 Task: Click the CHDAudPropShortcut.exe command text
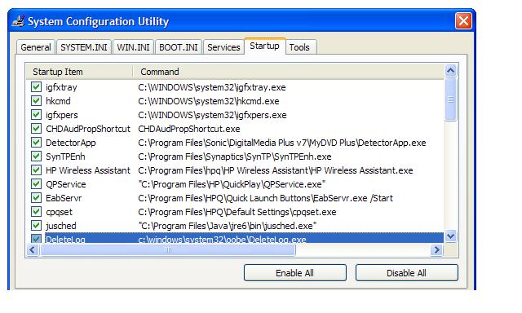point(189,129)
